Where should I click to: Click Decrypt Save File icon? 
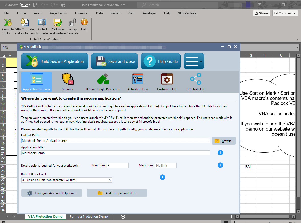click(73, 27)
